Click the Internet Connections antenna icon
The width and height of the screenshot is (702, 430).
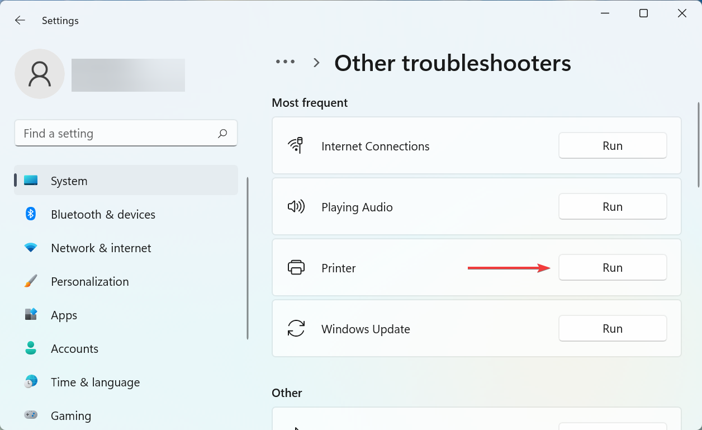click(296, 145)
